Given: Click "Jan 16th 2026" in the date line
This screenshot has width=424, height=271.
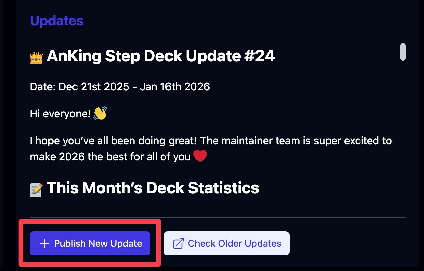Looking at the screenshot, I should tap(175, 87).
